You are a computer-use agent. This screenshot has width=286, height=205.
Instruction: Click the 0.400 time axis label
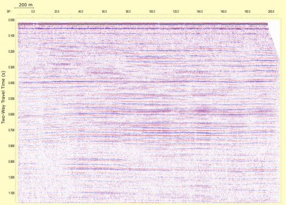point(11,83)
